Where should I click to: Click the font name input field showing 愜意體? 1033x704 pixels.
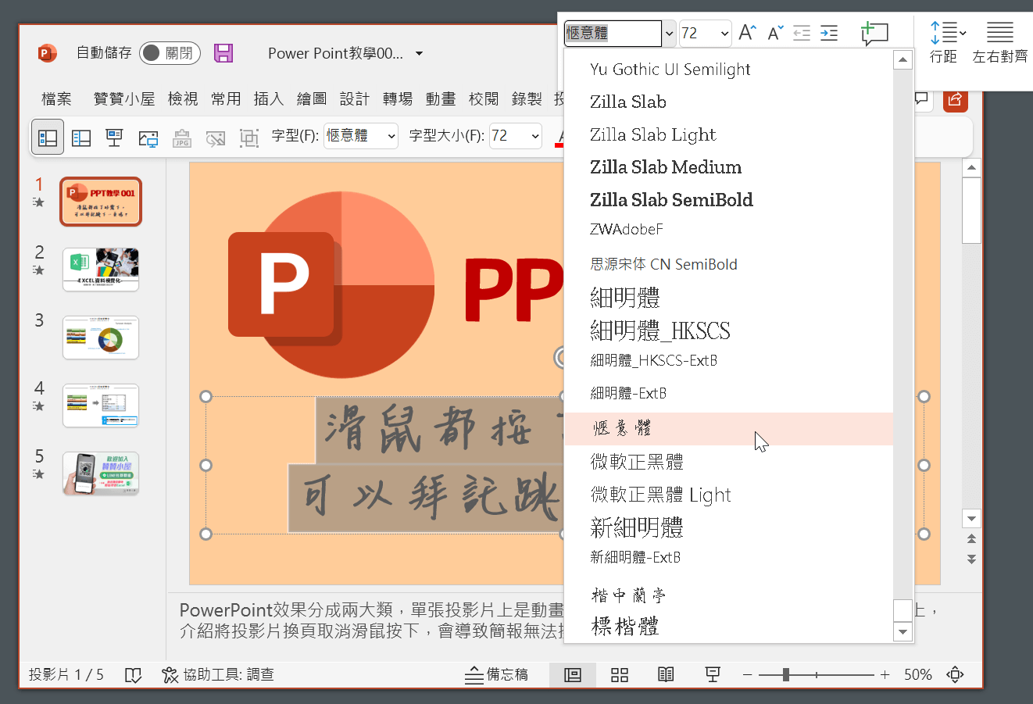pyautogui.click(x=613, y=34)
